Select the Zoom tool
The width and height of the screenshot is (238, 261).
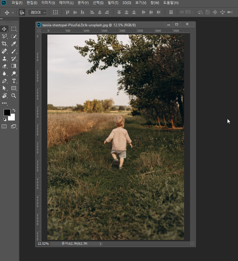tap(14, 96)
